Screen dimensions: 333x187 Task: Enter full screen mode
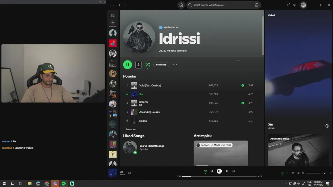pyautogui.click(x=329, y=173)
